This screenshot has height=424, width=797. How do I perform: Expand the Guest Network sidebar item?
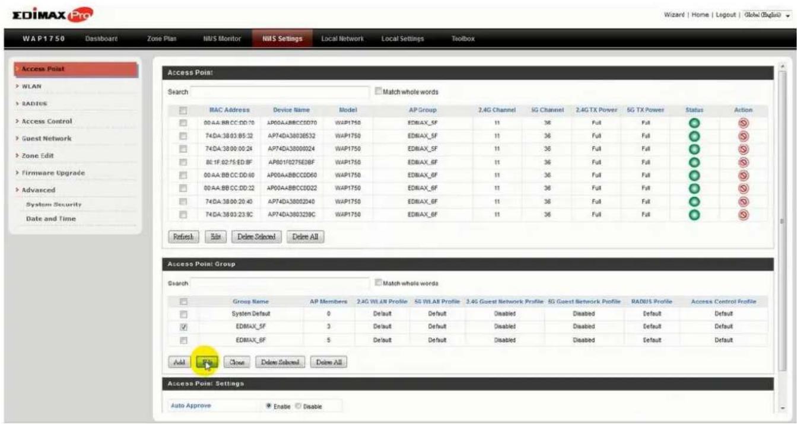pos(47,138)
